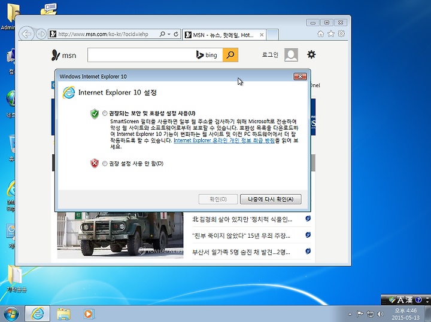
Task: Click source icon beside 부산서 headline
Action: (308, 252)
